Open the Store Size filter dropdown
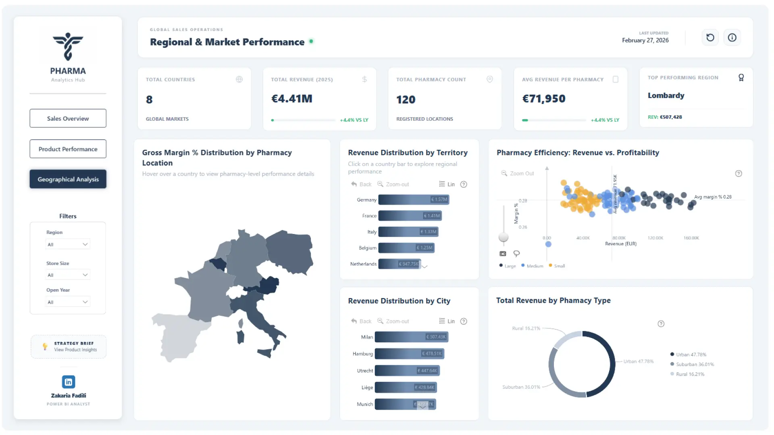This screenshot has height=435, width=774. [x=68, y=275]
